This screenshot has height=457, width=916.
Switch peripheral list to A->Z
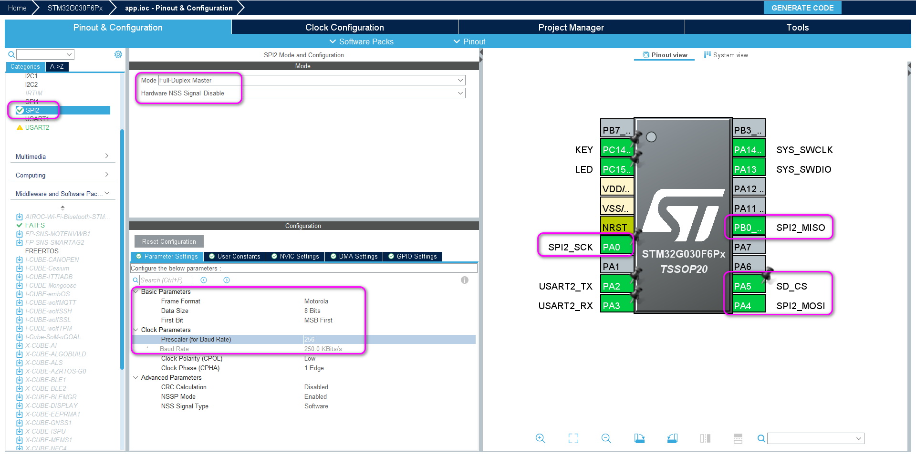click(57, 67)
